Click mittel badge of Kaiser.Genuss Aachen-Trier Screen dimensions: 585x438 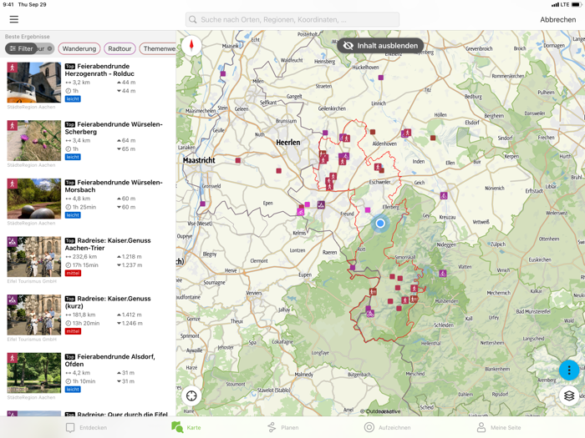(x=73, y=273)
